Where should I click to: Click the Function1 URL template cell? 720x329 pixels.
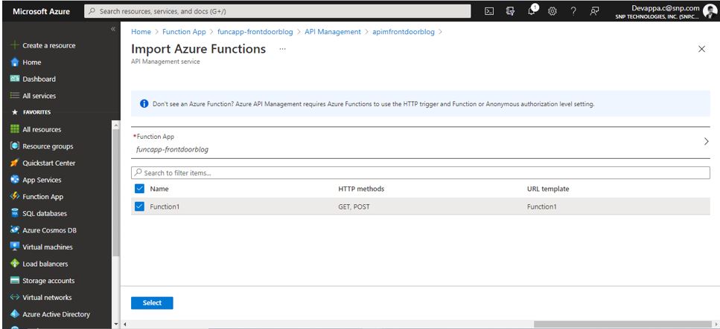(542, 206)
